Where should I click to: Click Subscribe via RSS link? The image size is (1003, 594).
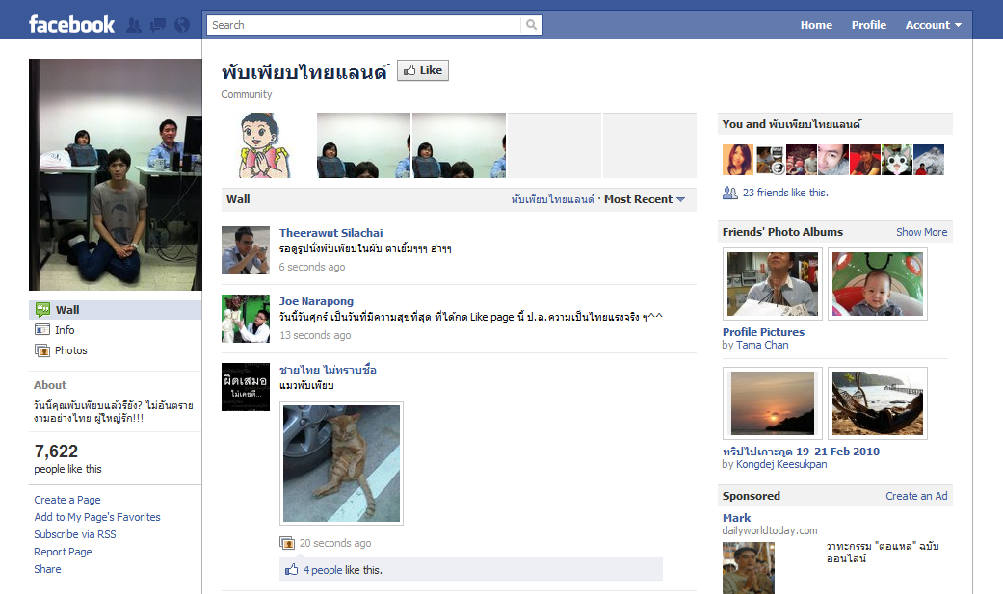[x=75, y=534]
